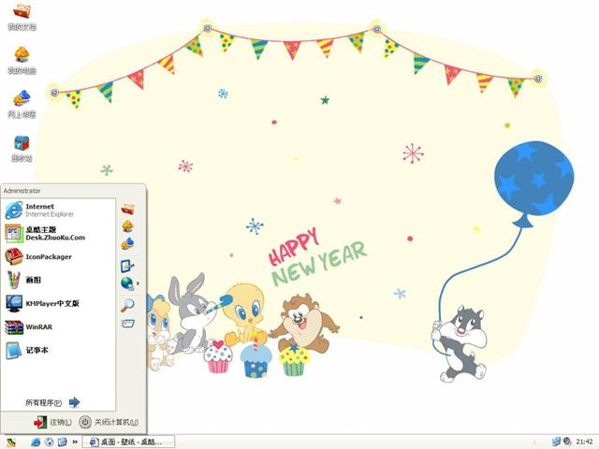
Task: Click the tray icon next to the clock
Action: tap(567, 442)
